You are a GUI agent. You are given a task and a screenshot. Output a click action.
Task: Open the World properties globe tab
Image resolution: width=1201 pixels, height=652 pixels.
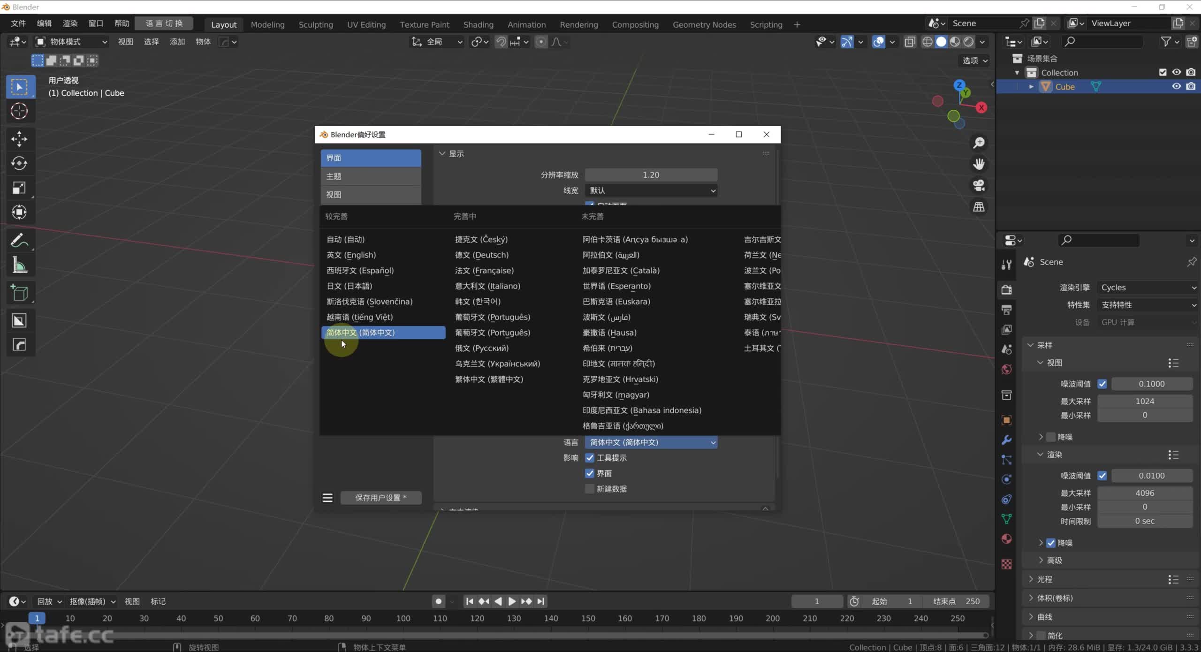(1006, 370)
